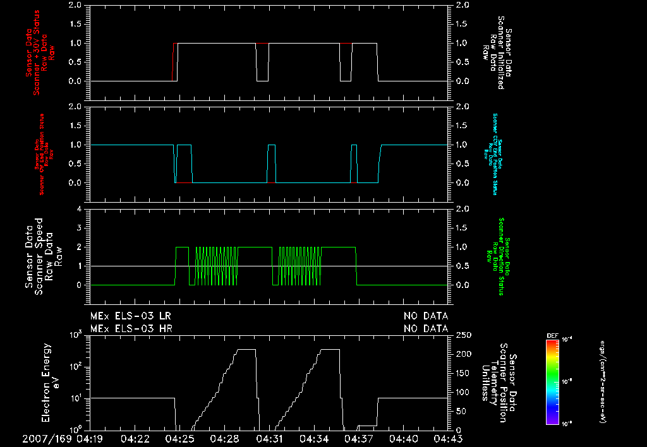Click the 04:25 time axis label
Screen dimensions: 647x447
(x=180, y=439)
